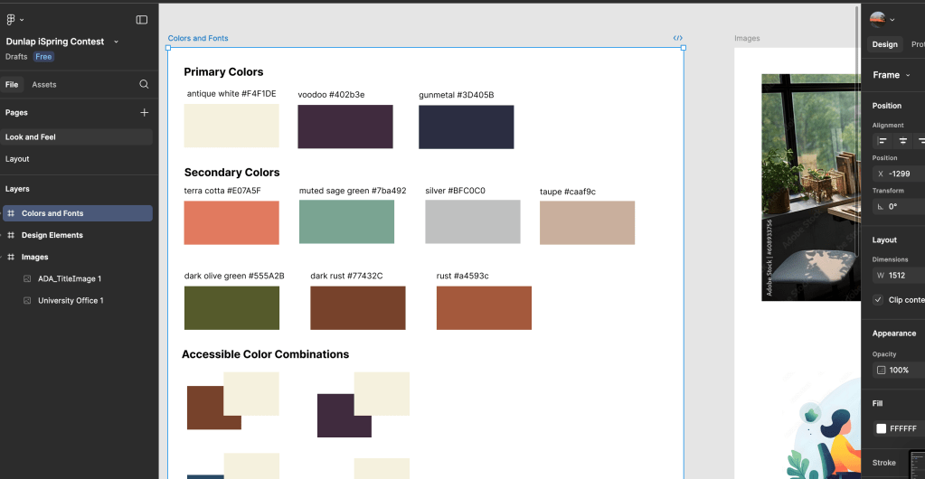Select the Design tab
The image size is (925, 479).
point(884,44)
